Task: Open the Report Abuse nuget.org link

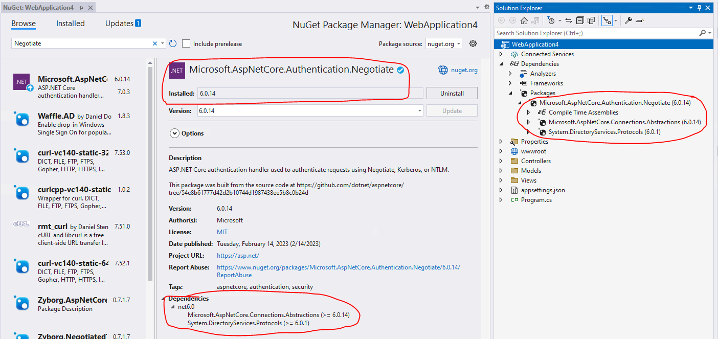Action: coord(339,271)
